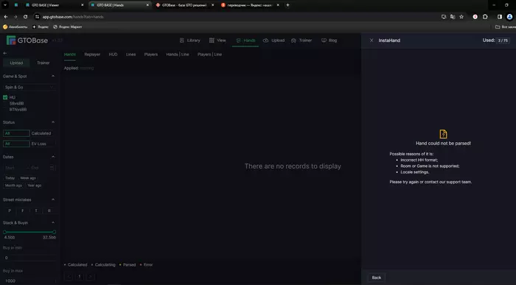Click the address bar URL
Image resolution: width=516 pixels, height=285 pixels.
[73, 17]
